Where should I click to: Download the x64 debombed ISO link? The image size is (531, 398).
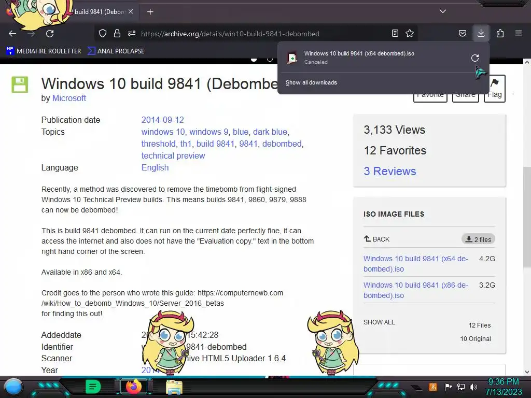(x=416, y=264)
